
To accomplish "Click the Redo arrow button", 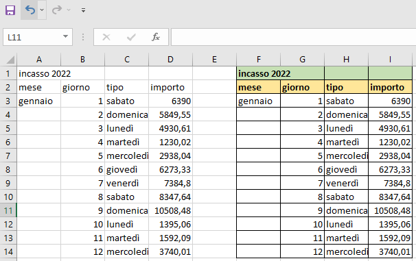I will coord(56,10).
